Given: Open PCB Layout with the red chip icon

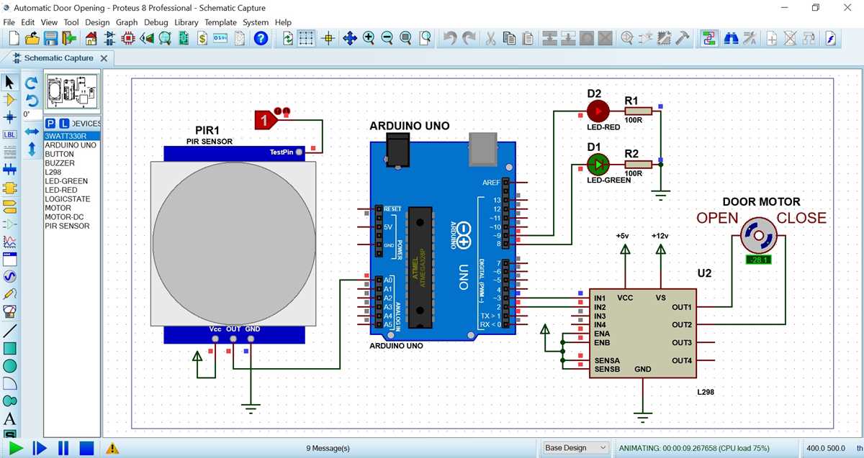Looking at the screenshot, I should click(130, 38).
